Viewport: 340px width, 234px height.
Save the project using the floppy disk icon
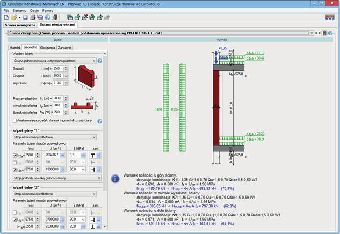coord(25,18)
